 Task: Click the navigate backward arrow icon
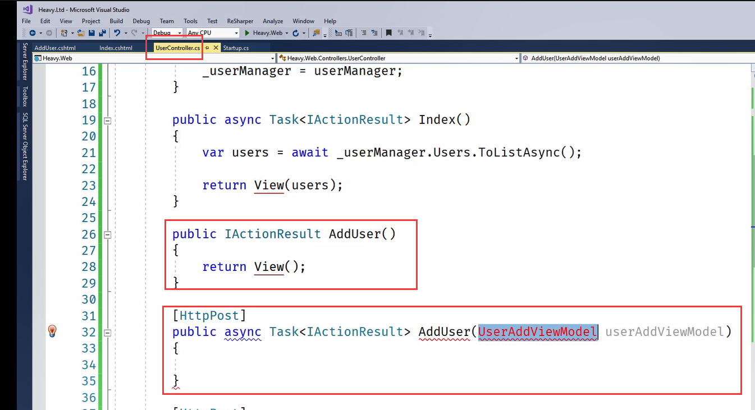click(x=33, y=33)
